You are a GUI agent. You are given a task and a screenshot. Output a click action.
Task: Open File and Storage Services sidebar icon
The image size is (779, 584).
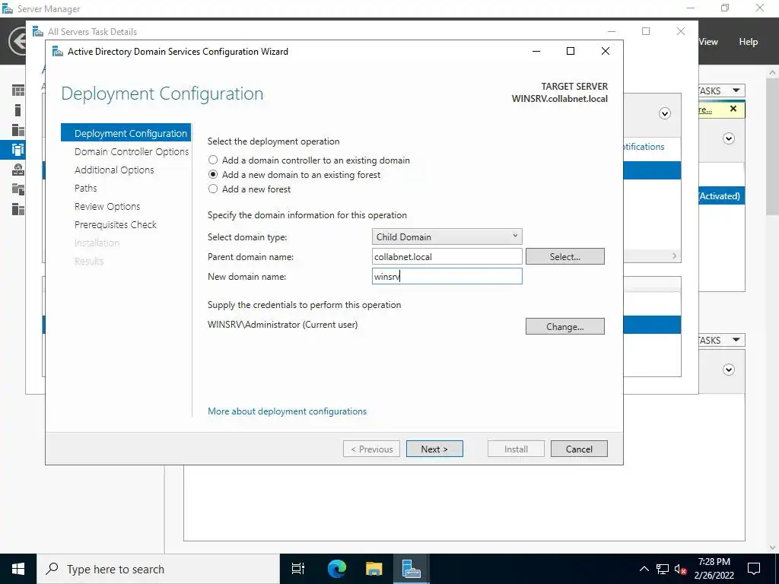[x=18, y=189]
